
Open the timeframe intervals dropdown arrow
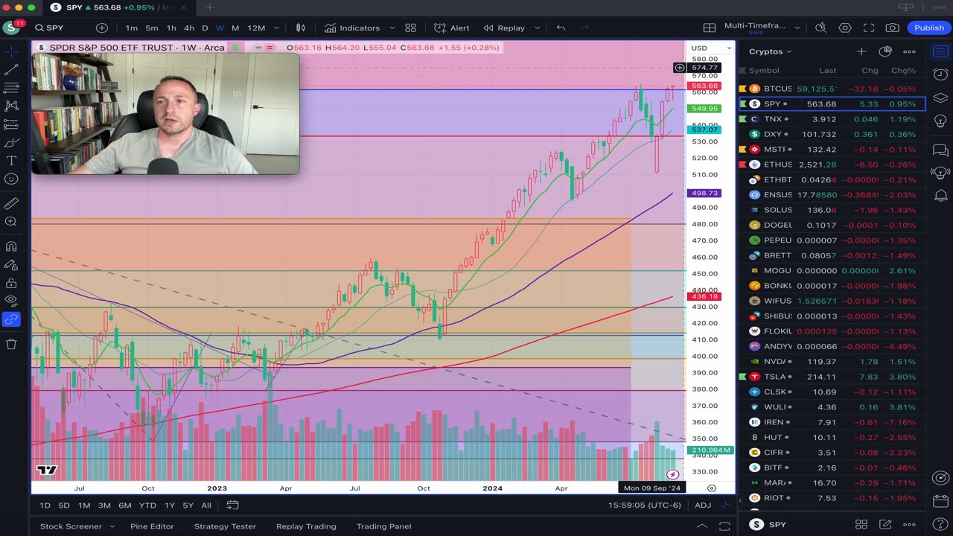coord(277,28)
